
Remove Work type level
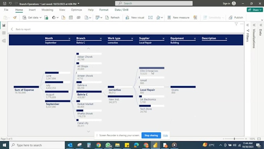pyautogui.click(x=132, y=39)
